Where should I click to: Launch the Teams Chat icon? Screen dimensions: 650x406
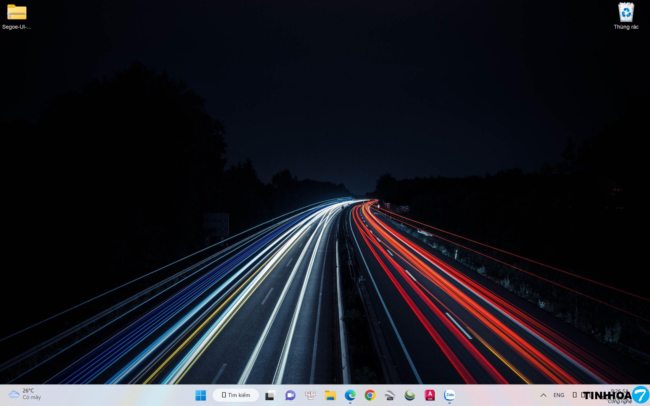tap(290, 395)
